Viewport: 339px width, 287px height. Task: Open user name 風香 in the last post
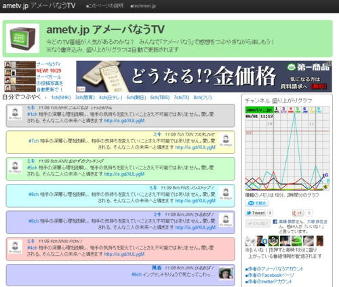pyautogui.click(x=157, y=268)
